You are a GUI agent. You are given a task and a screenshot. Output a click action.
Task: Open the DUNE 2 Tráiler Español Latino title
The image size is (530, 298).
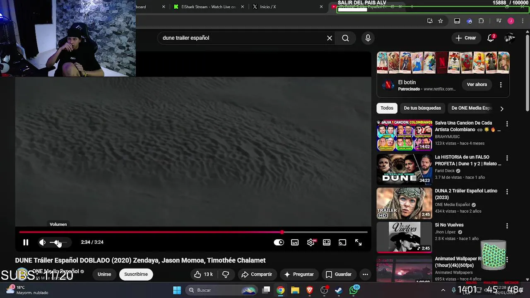pos(466,194)
